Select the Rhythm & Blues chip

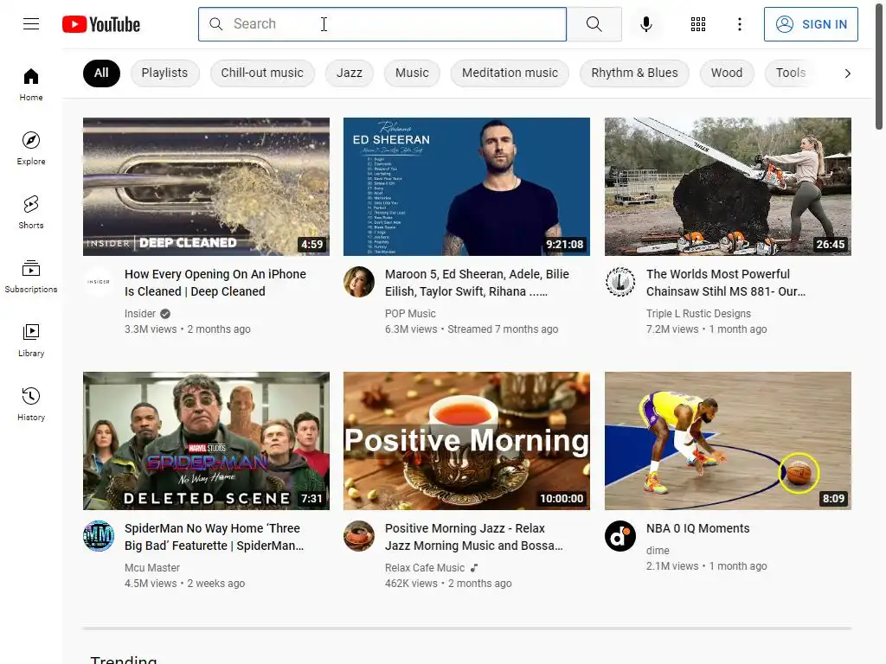coord(634,73)
